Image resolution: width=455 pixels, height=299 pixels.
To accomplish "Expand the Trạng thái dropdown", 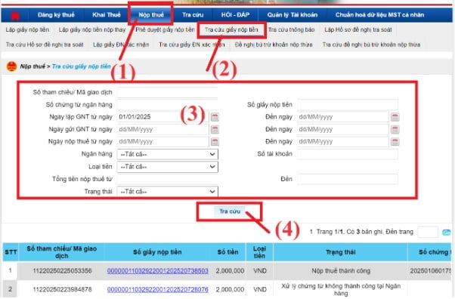I will tap(168, 192).
